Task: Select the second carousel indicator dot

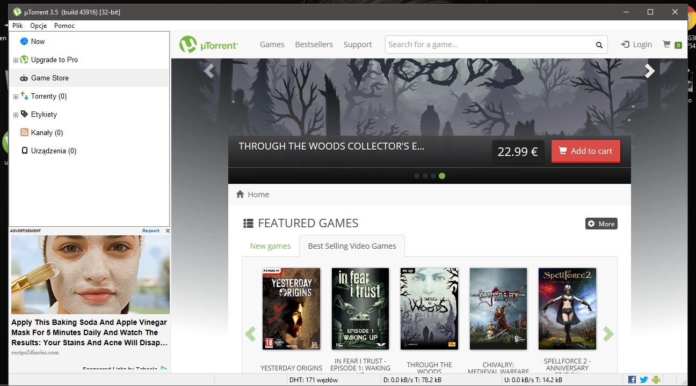Action: click(x=425, y=176)
